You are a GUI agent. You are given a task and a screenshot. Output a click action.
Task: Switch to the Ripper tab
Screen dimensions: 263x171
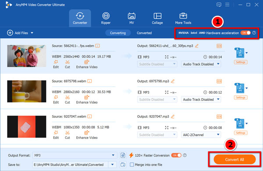point(106,18)
